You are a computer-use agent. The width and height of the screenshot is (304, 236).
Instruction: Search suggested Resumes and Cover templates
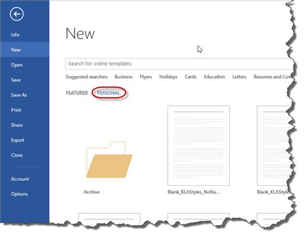[x=272, y=77]
